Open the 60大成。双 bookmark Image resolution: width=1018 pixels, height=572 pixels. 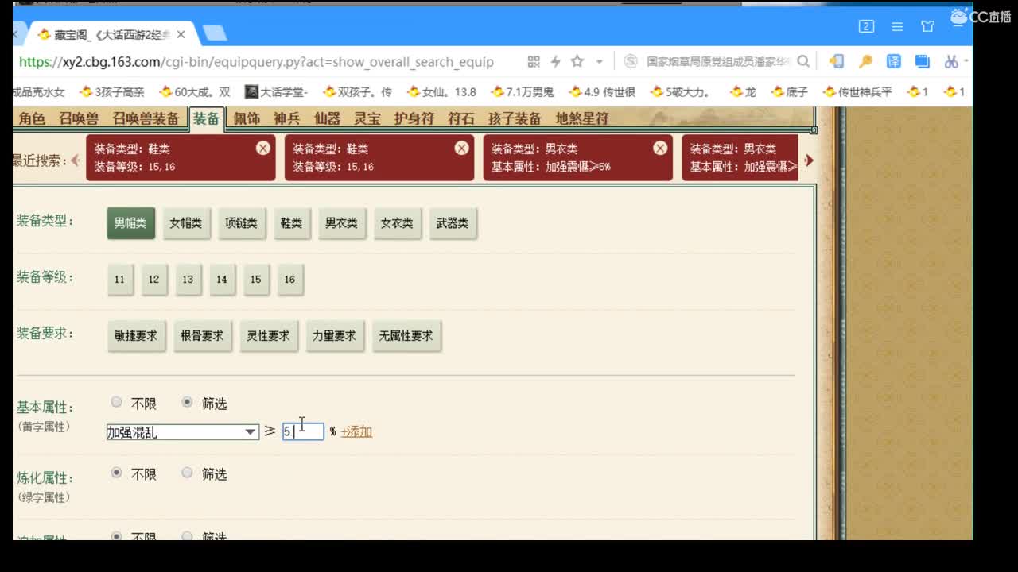coord(195,91)
